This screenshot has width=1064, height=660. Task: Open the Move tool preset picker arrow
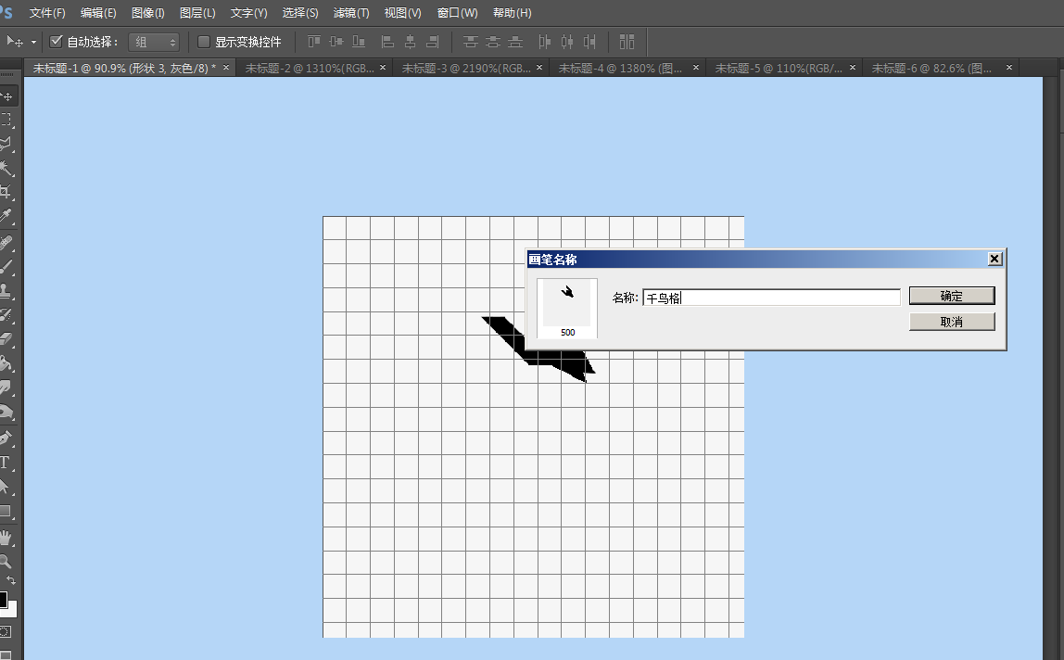click(x=34, y=42)
